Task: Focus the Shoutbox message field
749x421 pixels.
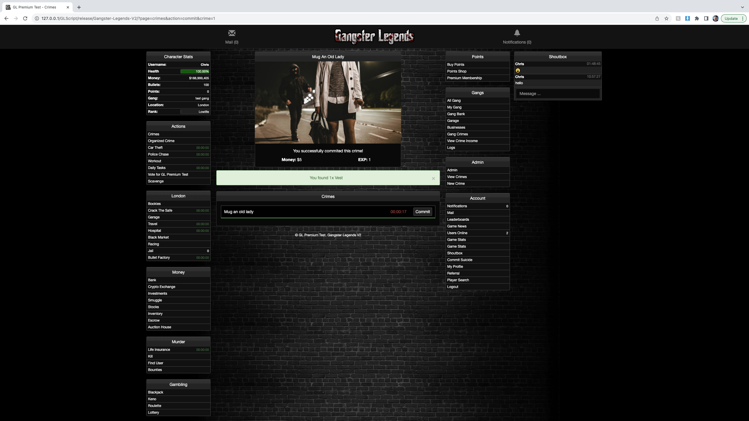Action: point(558,94)
